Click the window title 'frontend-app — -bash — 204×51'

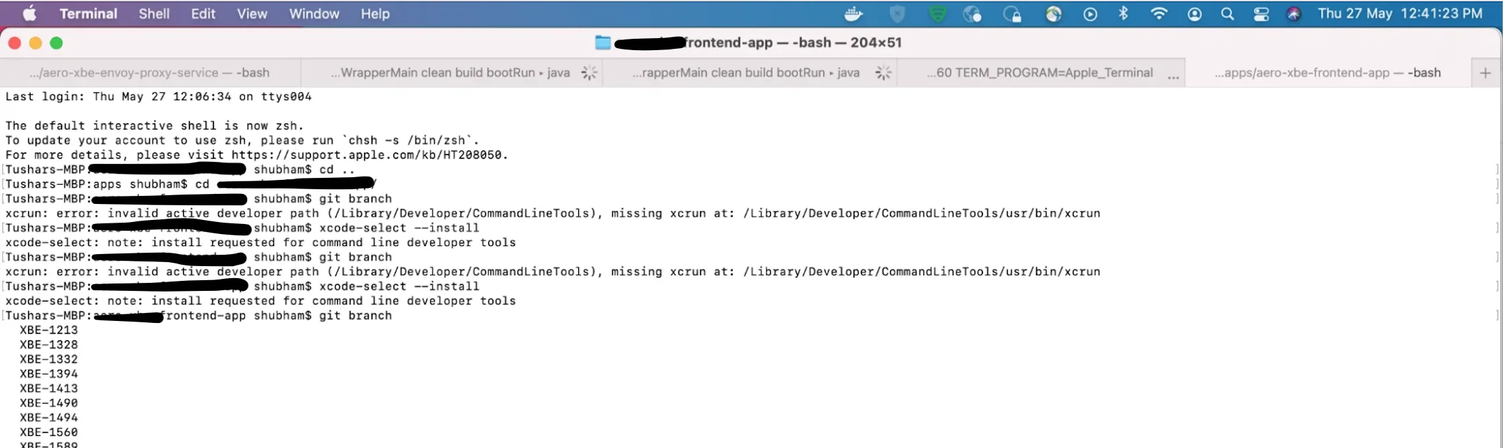[792, 43]
